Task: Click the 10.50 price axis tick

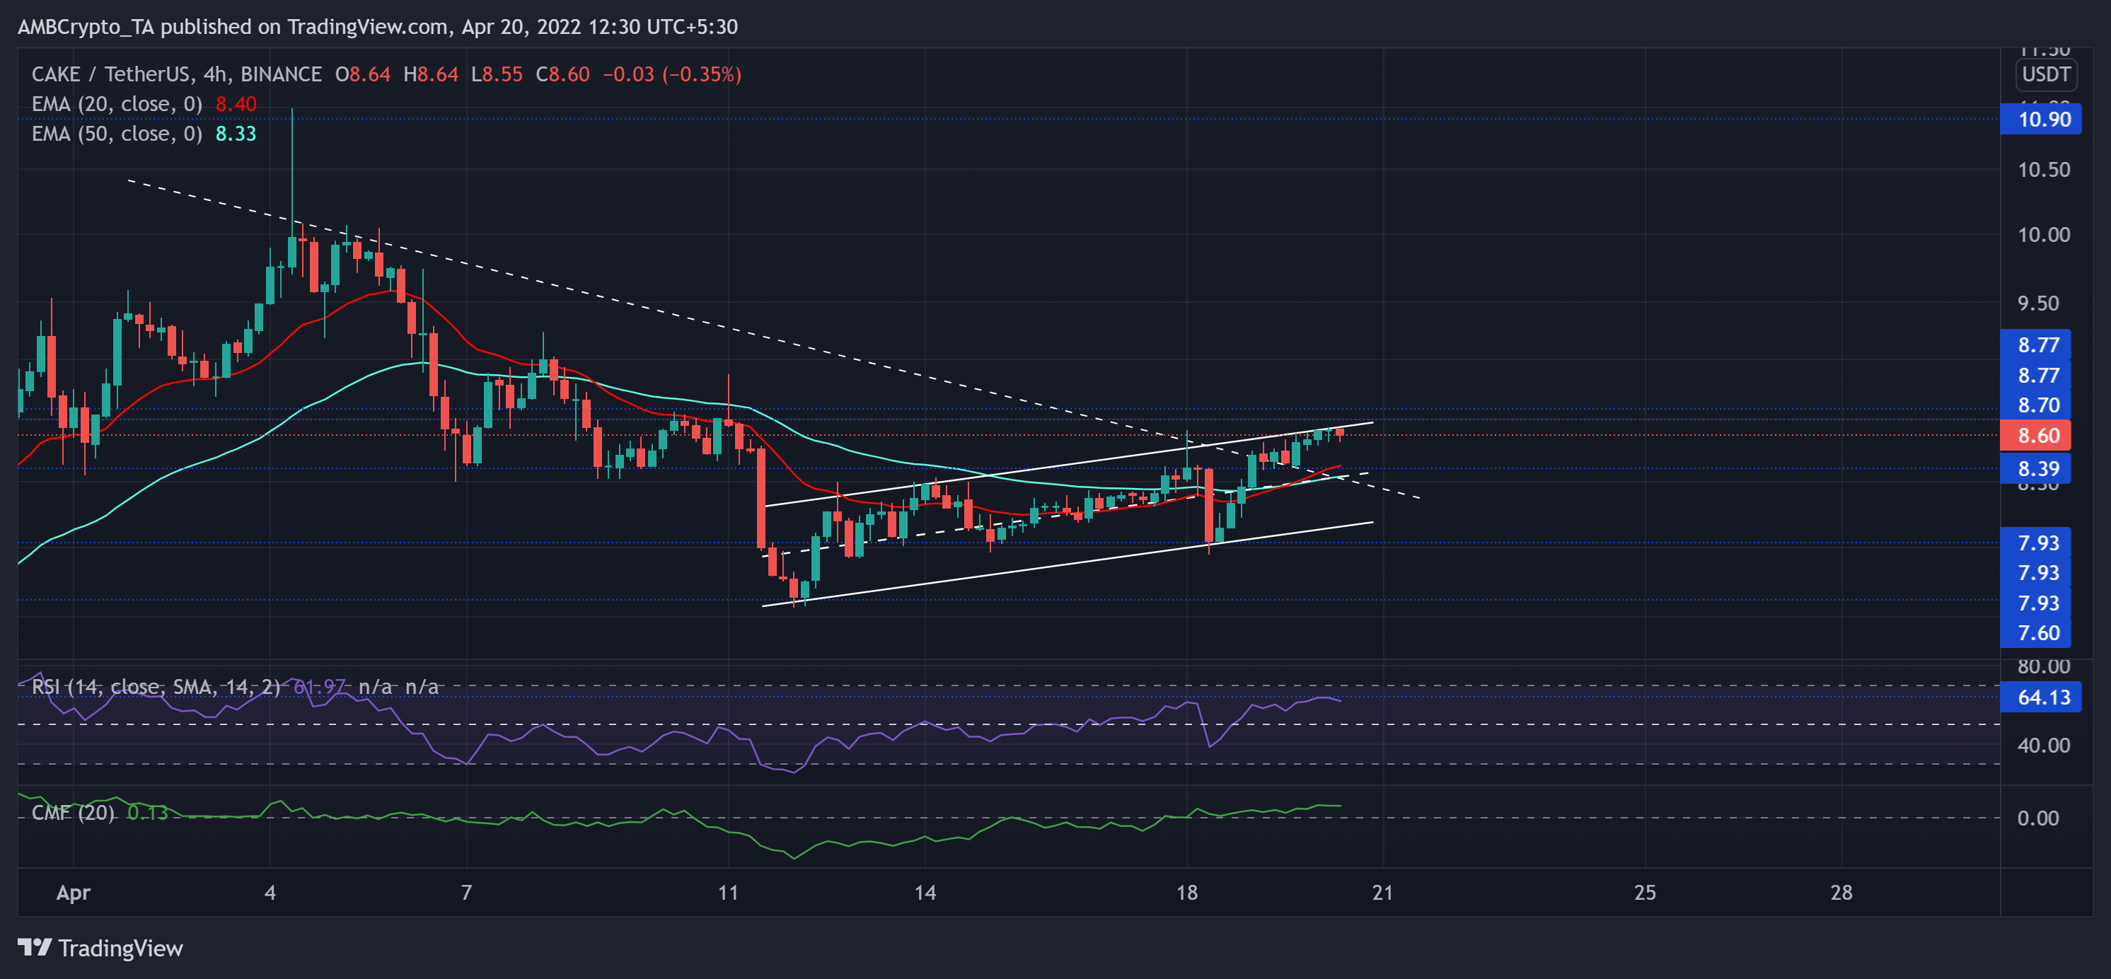Action: [2044, 170]
